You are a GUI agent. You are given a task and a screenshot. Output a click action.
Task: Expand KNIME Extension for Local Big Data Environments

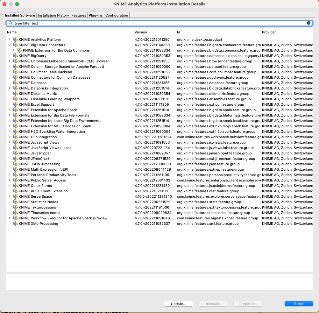point(9,120)
